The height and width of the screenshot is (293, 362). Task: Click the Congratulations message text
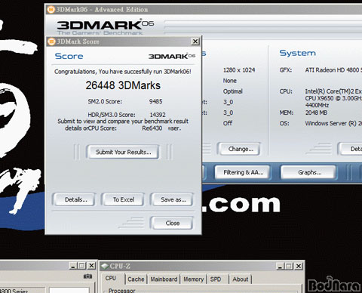pos(123,72)
